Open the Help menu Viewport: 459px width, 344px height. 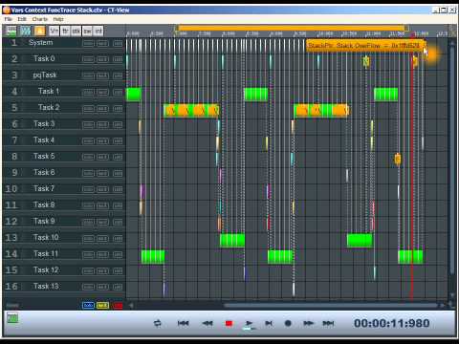pos(58,19)
